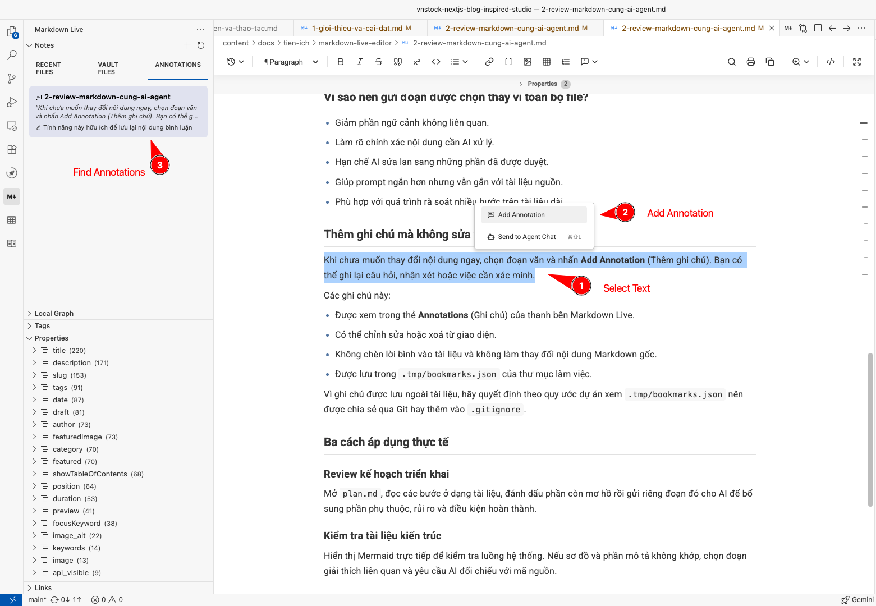Expand the focusKeyword property row
Viewport: 876px width, 606px height.
click(118, 524)
